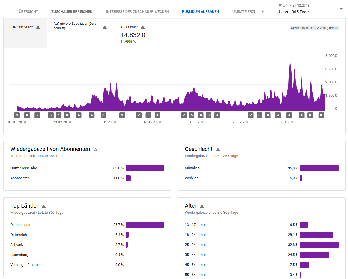Select the Einzelne Nutzer metric card
This screenshot has height=279, width=348.
(25, 34)
